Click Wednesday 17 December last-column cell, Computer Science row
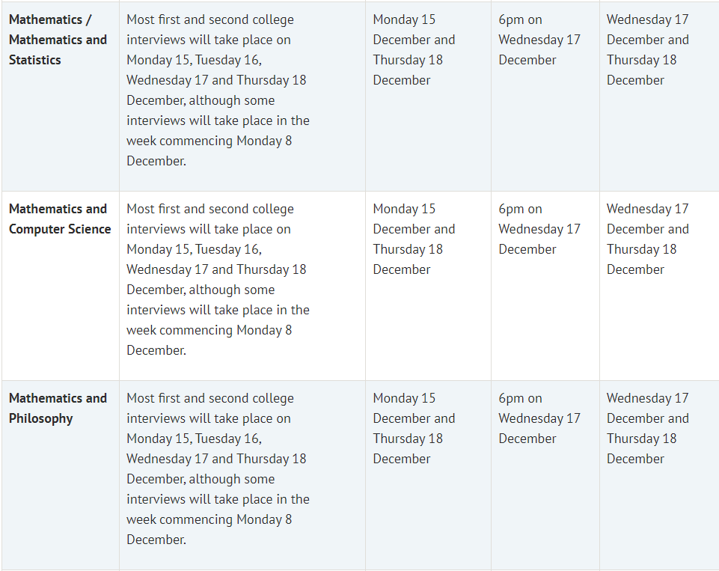The height and width of the screenshot is (571, 719). (x=647, y=239)
